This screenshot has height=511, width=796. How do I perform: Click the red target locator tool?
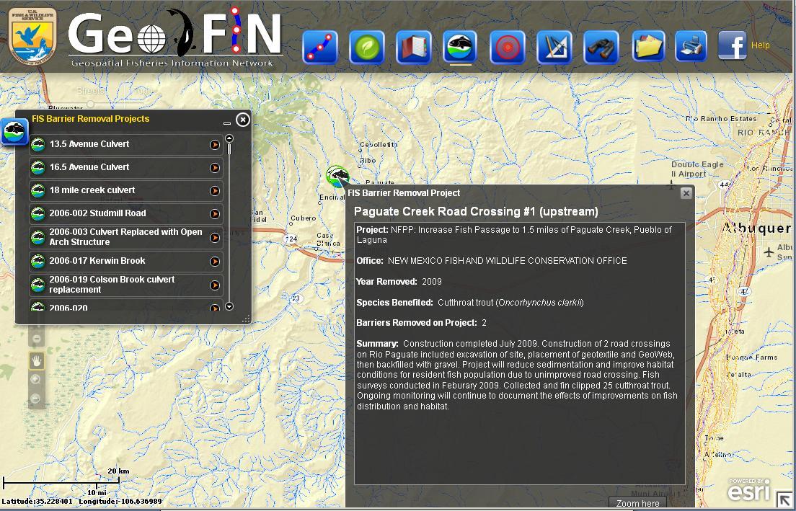(508, 45)
